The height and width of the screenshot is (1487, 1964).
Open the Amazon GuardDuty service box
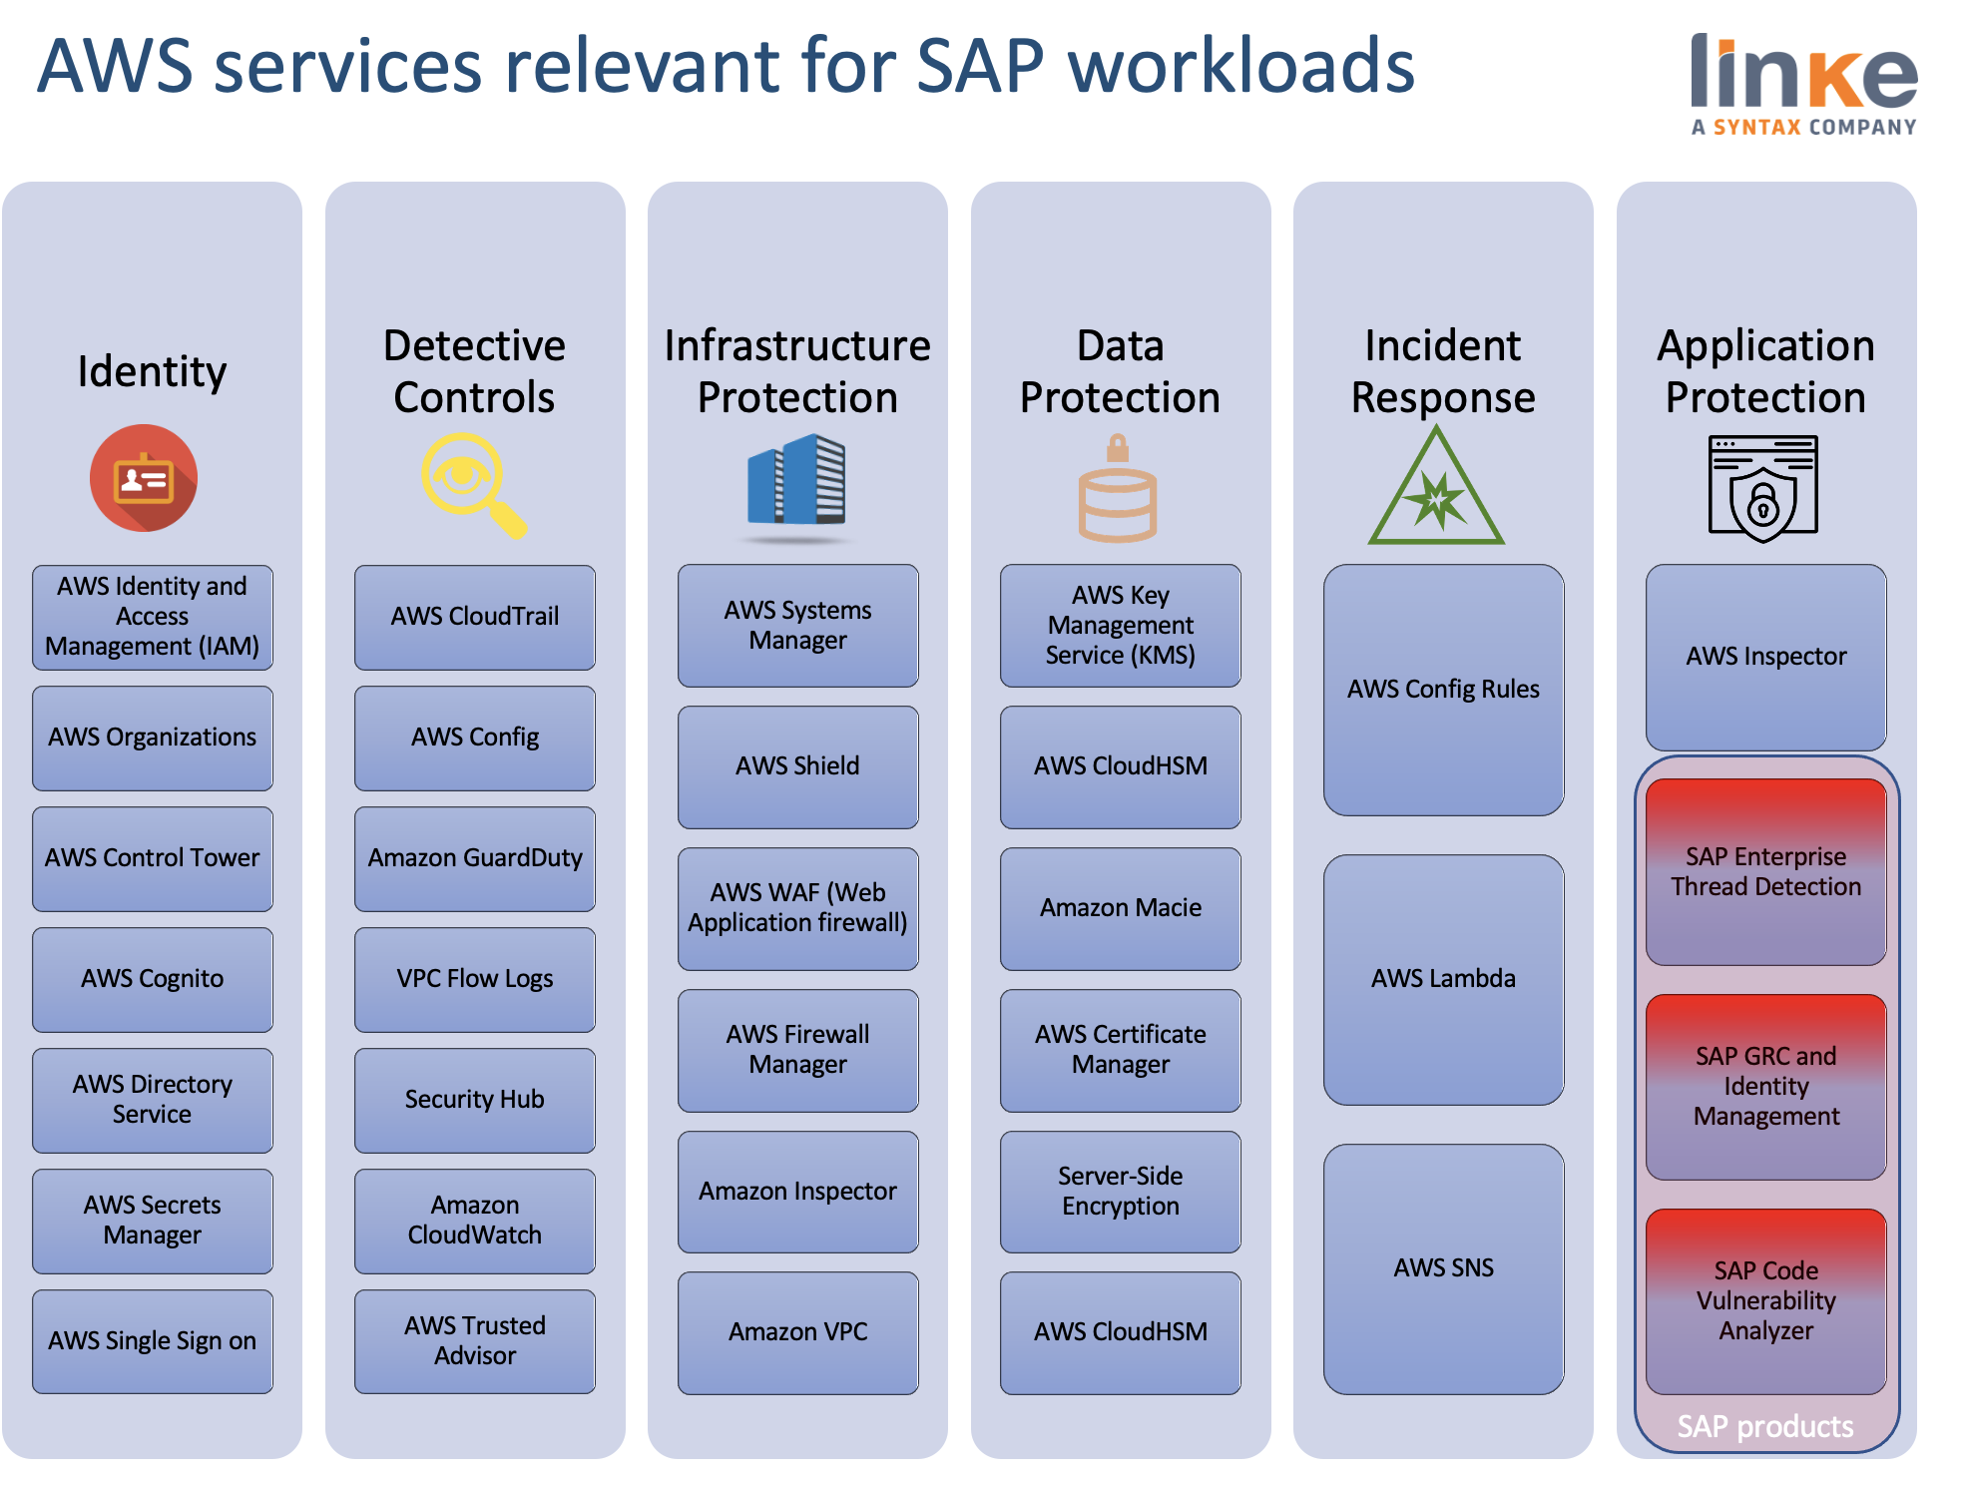(x=475, y=858)
